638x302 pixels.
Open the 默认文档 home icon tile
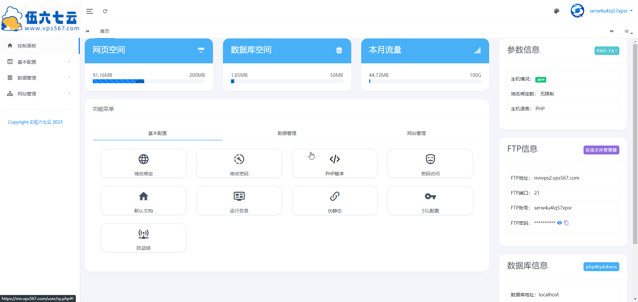point(144,197)
